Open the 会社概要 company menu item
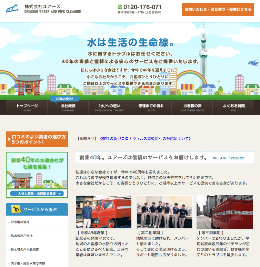This screenshot has width=260, height=267. click(x=68, y=108)
